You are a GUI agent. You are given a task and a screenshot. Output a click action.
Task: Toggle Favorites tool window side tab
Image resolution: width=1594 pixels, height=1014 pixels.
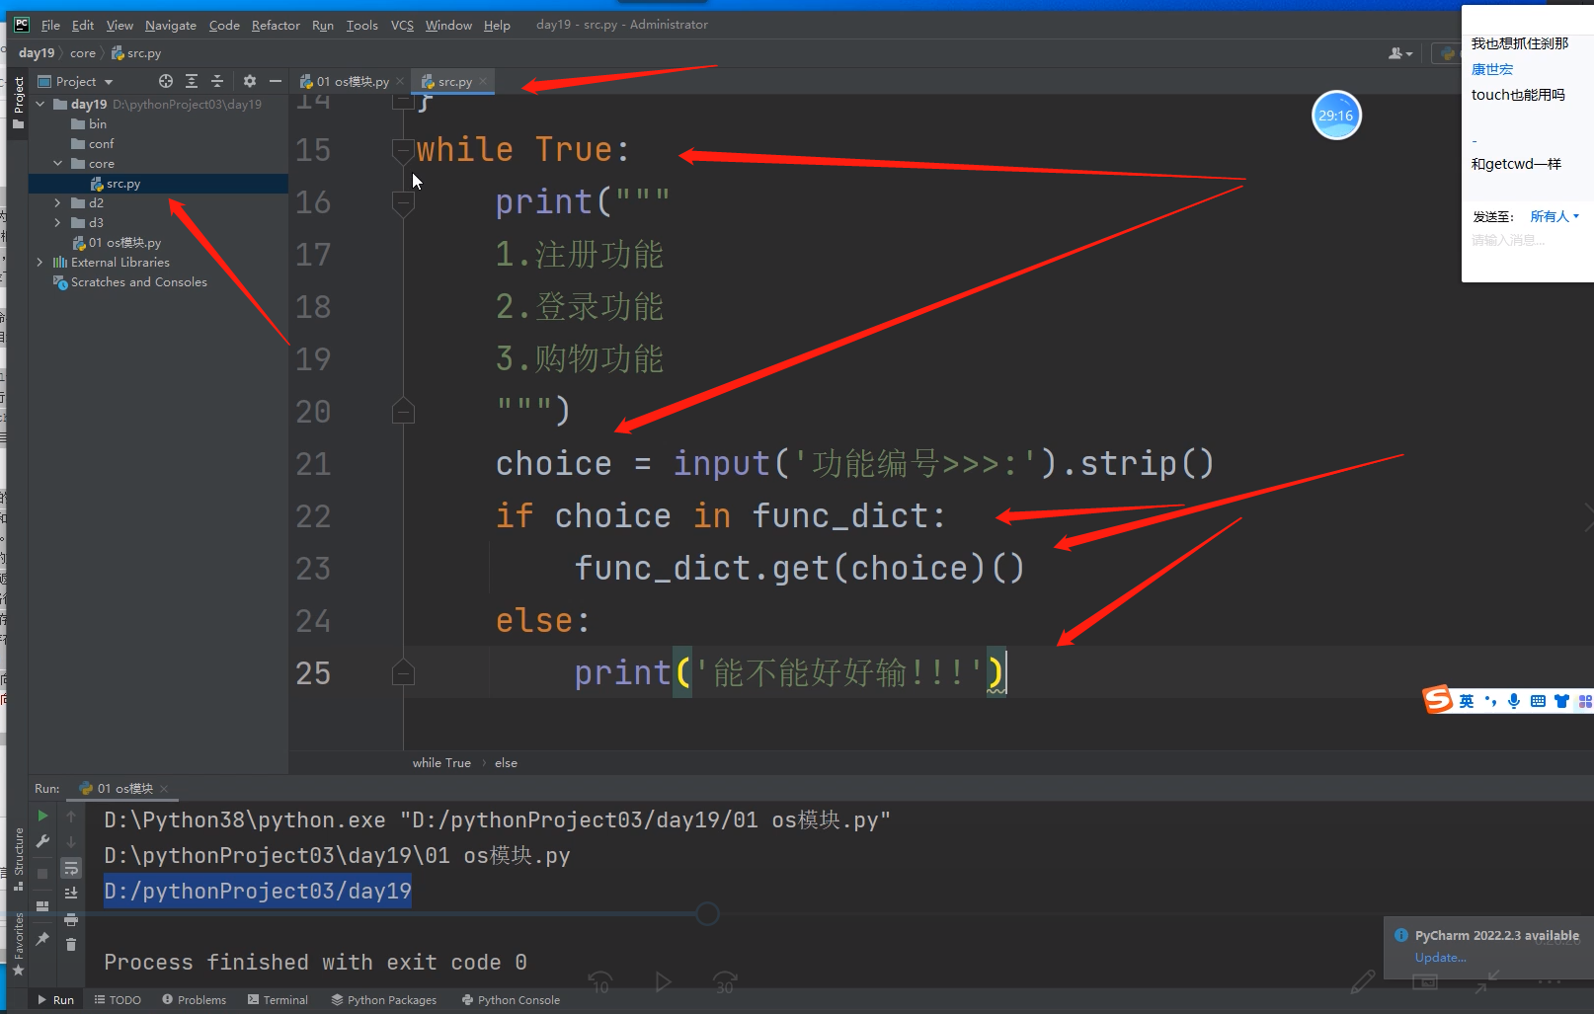pos(18,944)
